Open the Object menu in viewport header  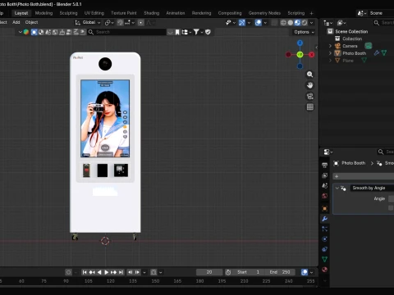pyautogui.click(x=31, y=22)
